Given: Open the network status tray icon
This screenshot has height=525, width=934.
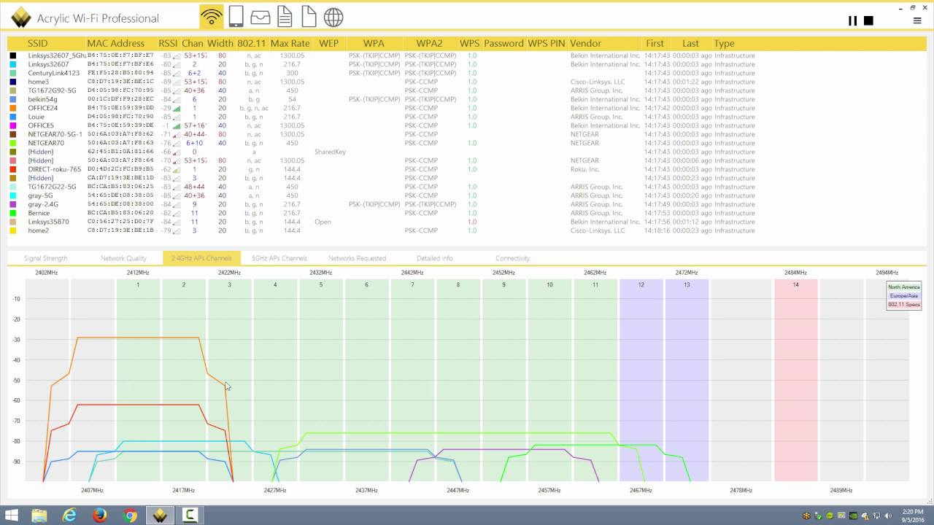Looking at the screenshot, I should (877, 516).
